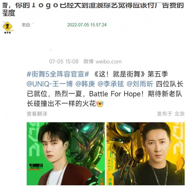This screenshot has height=188, width=188.
Task: Click the 《这！就是街舞》第五季 text
Action: coord(131,74)
